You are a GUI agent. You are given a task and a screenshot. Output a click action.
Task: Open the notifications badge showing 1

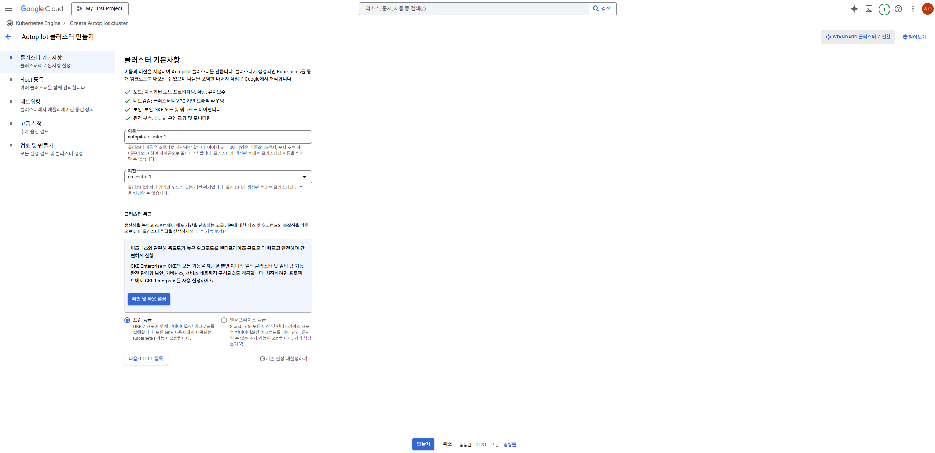(x=884, y=9)
